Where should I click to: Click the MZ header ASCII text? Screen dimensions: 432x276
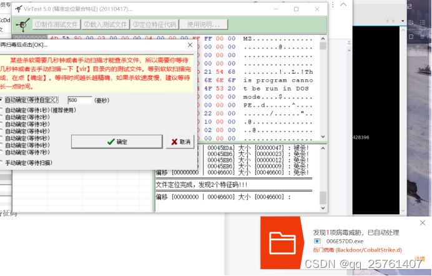tap(278, 39)
